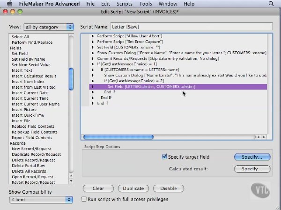Image resolution: width=281 pixels, height=210 pixels.
Task: Select Insert QuickTime step
Action: point(28,115)
